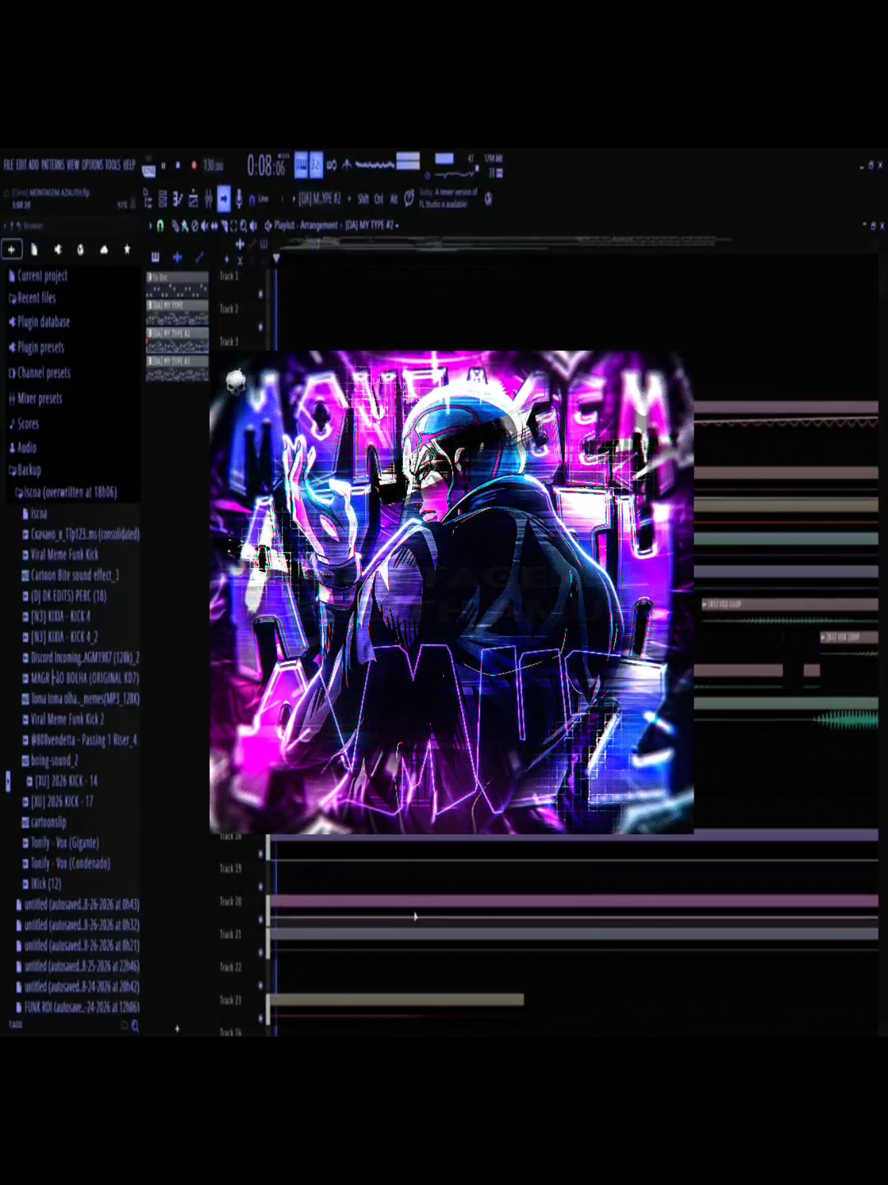
Task: Toggle the highlighted blue arrow toolbar button
Action: point(224,199)
